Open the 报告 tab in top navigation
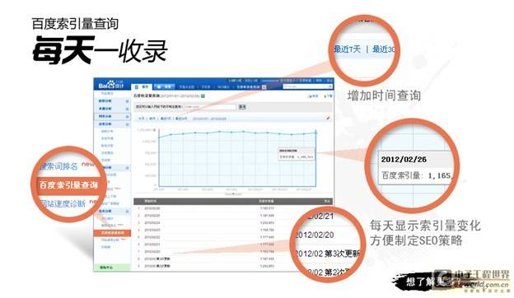This screenshot has height=298, width=514. coord(142,86)
